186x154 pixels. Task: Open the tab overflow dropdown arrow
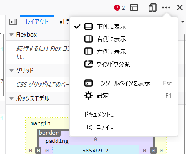183,21
